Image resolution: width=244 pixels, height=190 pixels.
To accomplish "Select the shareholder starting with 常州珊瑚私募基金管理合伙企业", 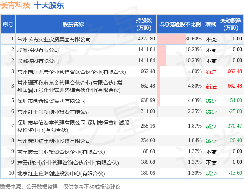I will (x=69, y=86).
